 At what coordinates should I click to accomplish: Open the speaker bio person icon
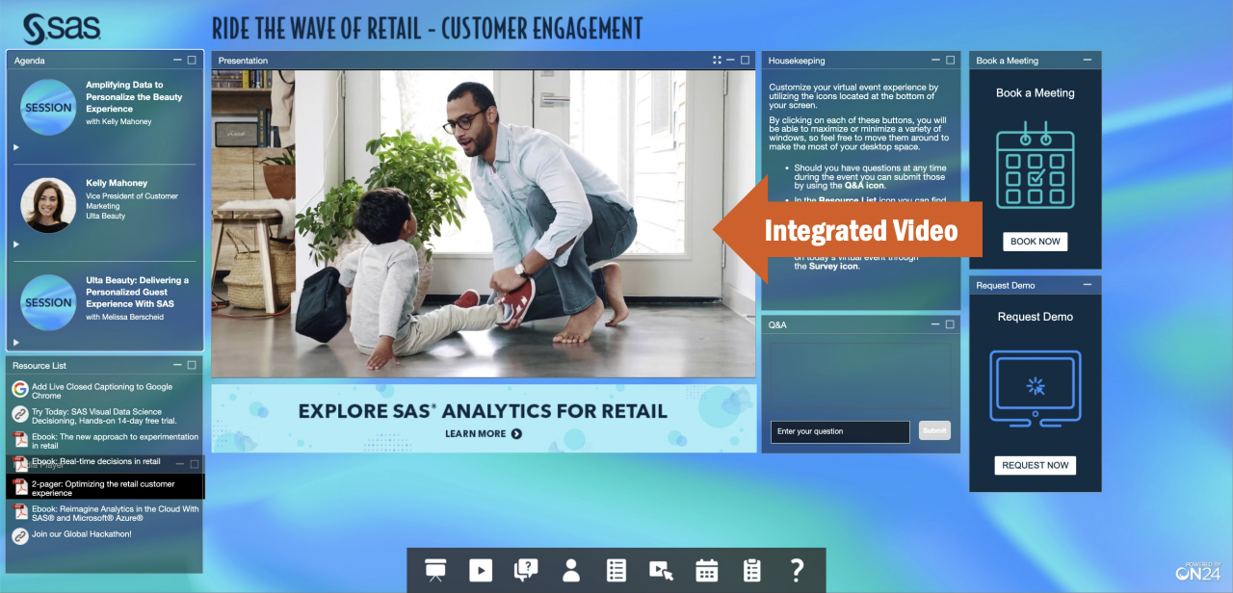click(x=571, y=570)
